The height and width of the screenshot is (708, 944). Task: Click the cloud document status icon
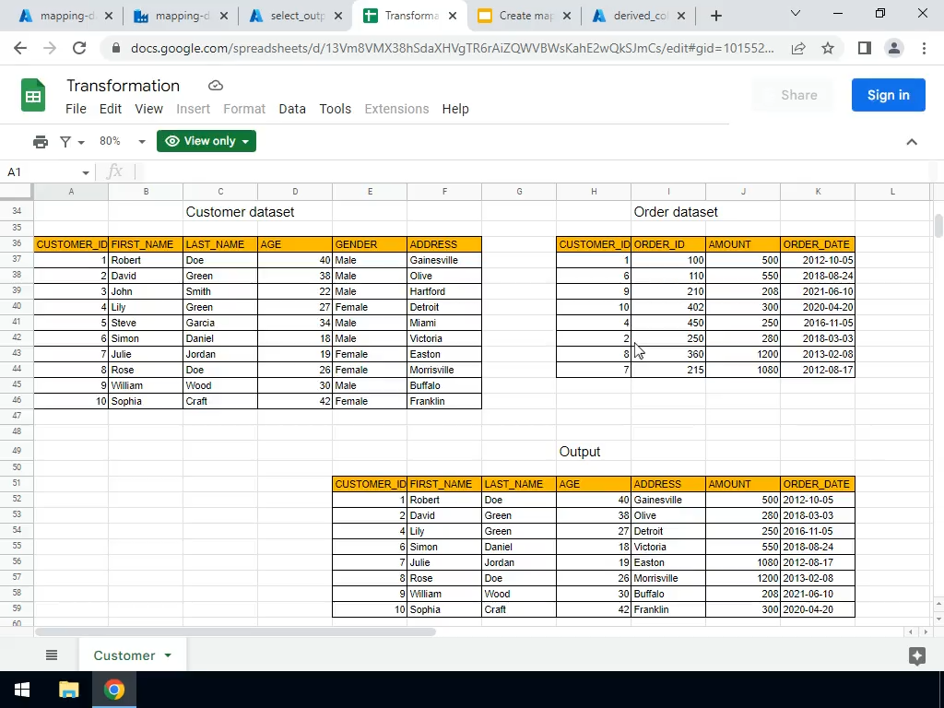(216, 86)
